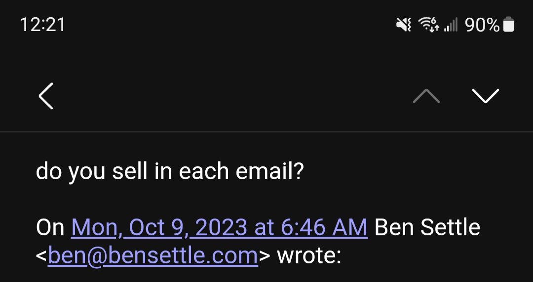Screen dimensions: 533x282
Task: Tap the word "sell" in the message
Action: (129, 172)
